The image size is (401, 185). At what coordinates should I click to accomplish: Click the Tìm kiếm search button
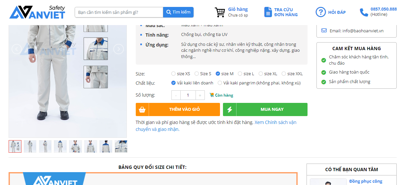(178, 12)
